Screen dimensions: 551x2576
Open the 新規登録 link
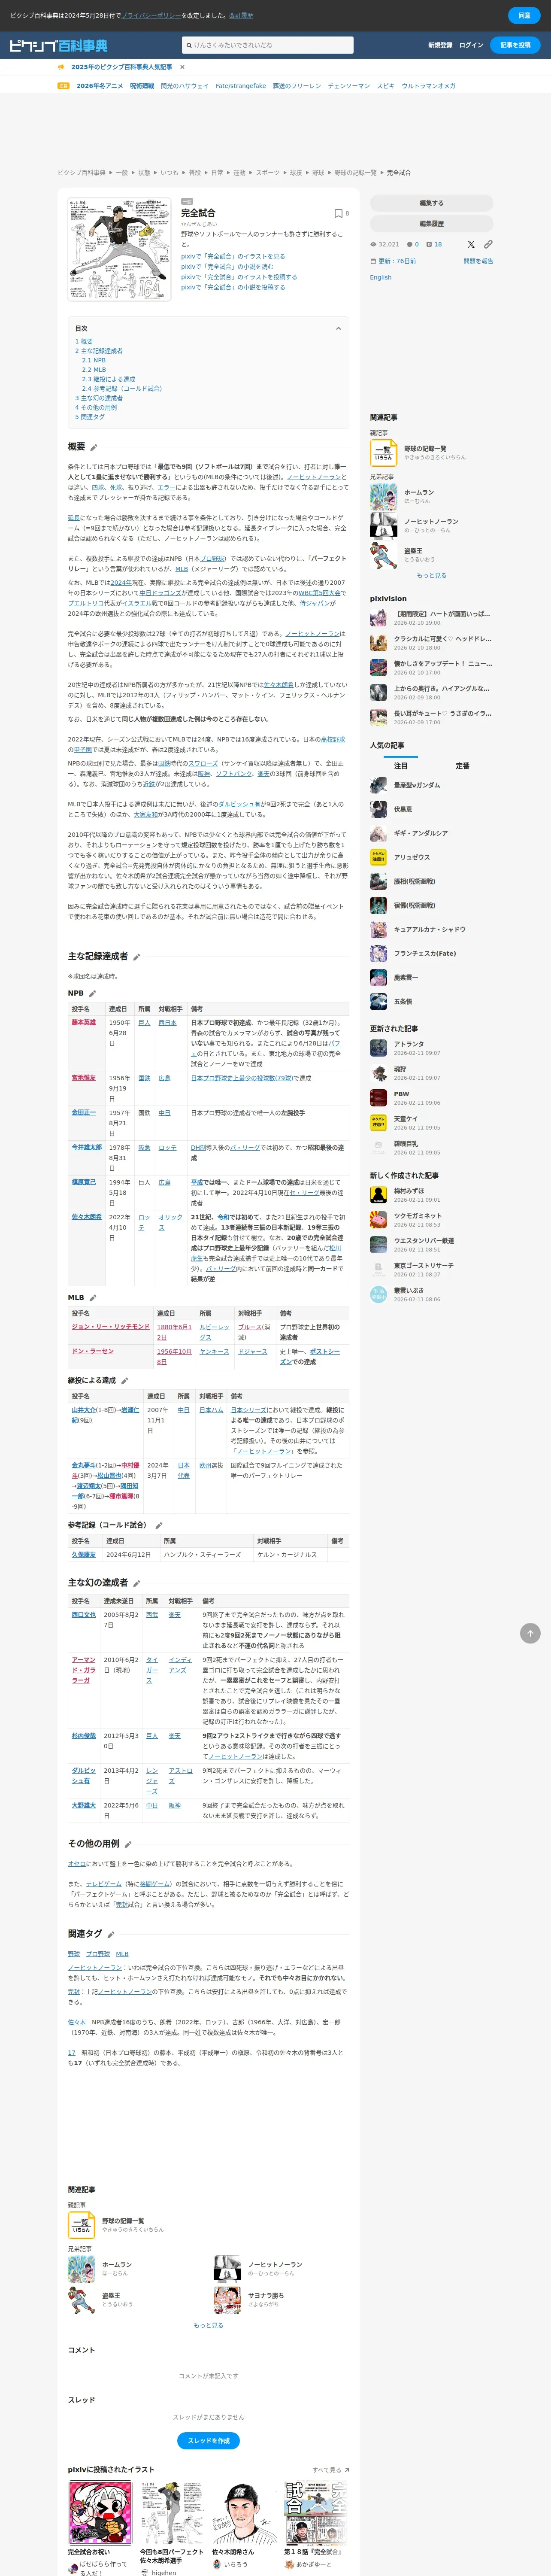(x=440, y=45)
